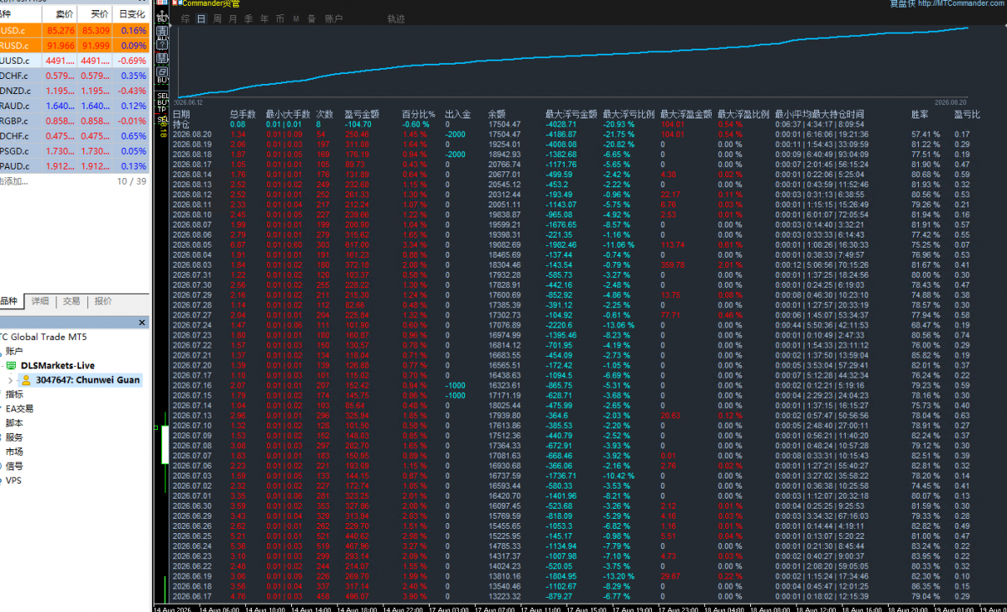
Task: Select the 季 quarterly tab
Action: point(248,18)
